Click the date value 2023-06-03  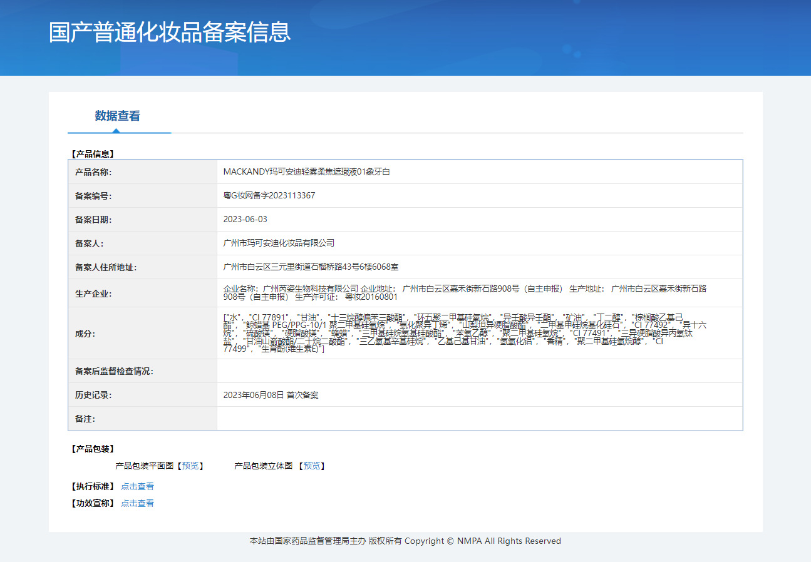[245, 219]
